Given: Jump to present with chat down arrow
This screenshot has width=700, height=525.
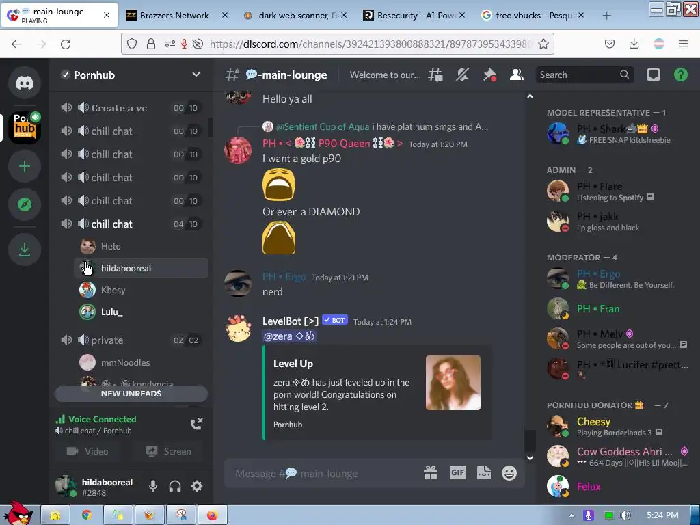Looking at the screenshot, I should pos(530,457).
